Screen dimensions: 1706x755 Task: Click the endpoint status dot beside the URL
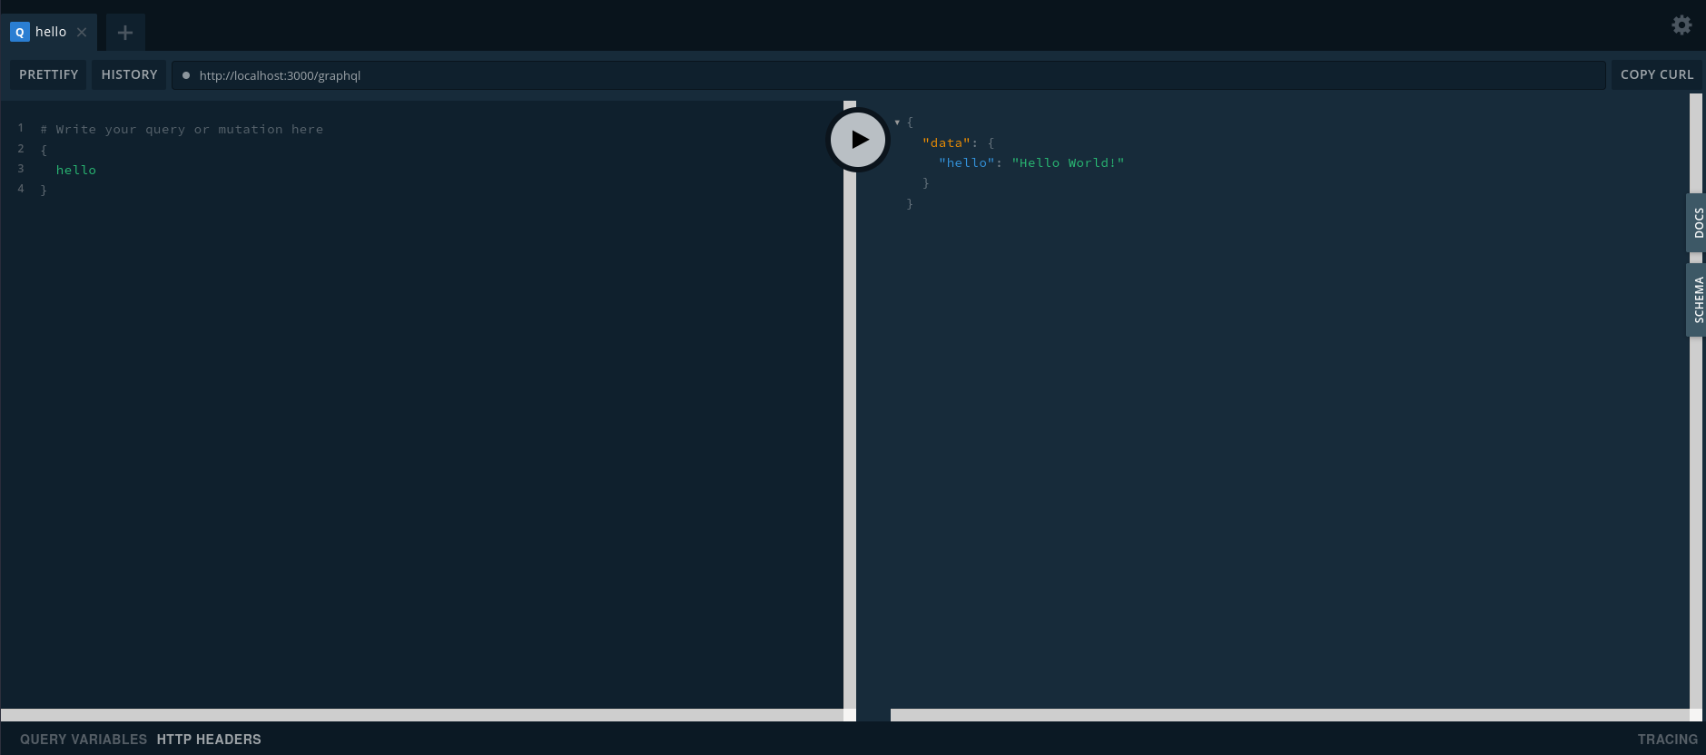coord(186,75)
